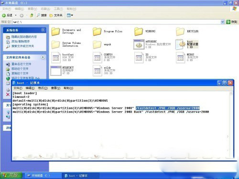Select the RECYCLER folder icon
Screen dimensions: 239x179
tap(180, 32)
